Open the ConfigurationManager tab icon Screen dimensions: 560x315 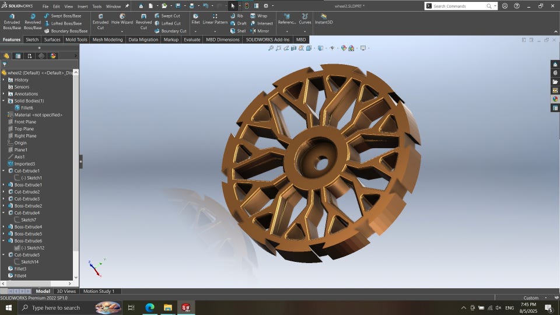(30, 56)
